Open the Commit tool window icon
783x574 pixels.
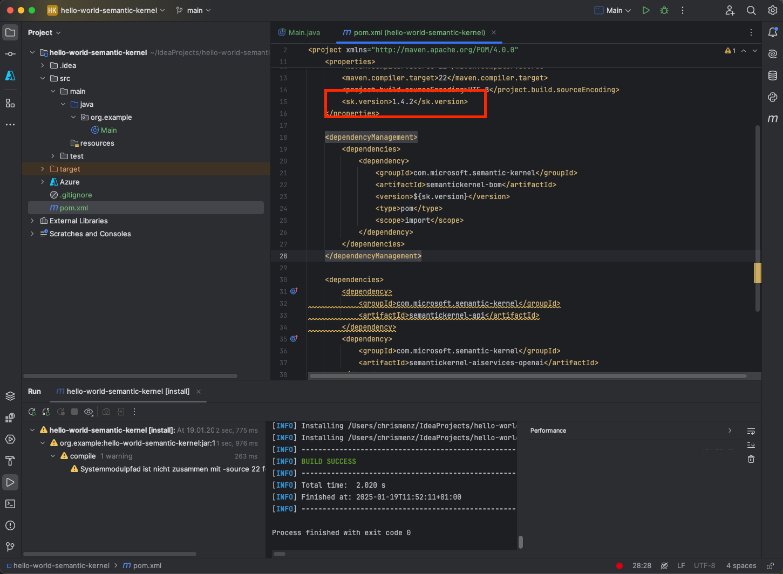[10, 54]
